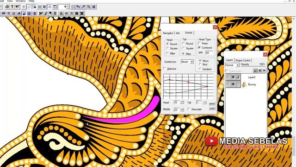The height and width of the screenshot is (167, 296).
Task: Select Miter option under Tail
Action: pos(183,54)
